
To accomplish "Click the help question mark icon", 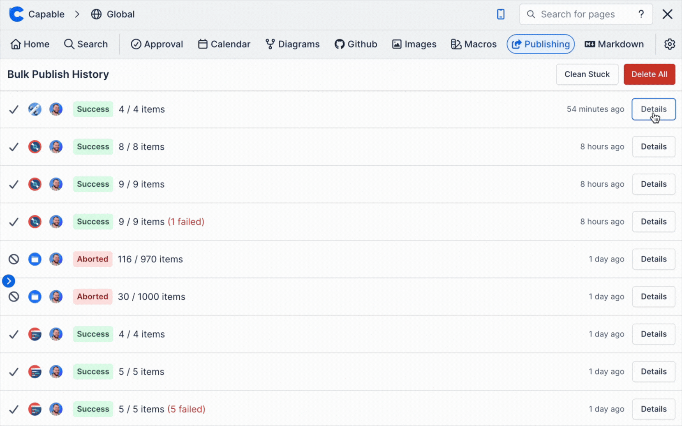I will [641, 14].
